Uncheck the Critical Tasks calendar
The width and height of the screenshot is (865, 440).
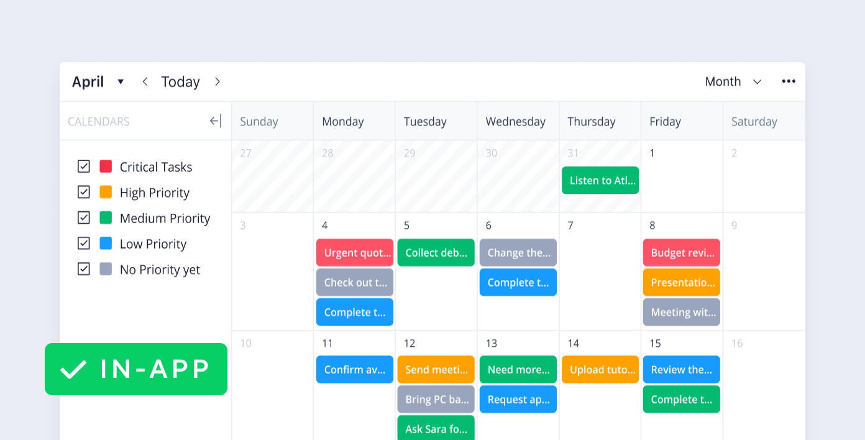[x=84, y=166]
